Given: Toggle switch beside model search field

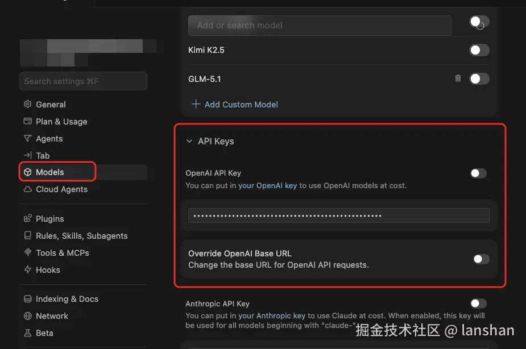Looking at the screenshot, I should tap(479, 22).
